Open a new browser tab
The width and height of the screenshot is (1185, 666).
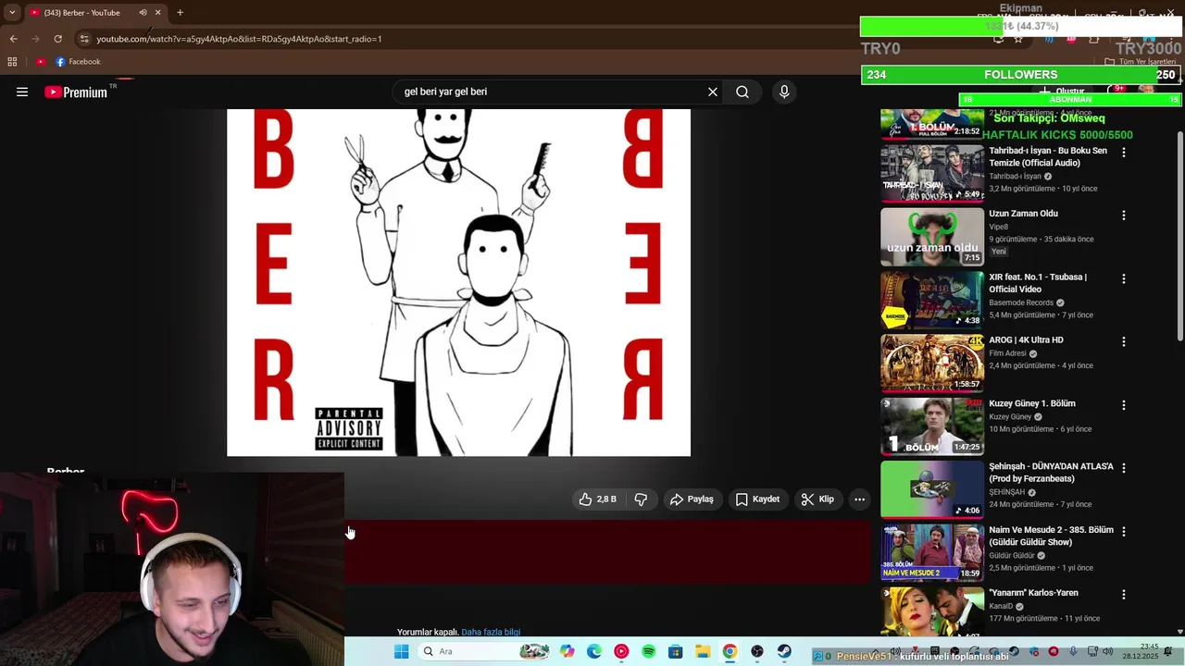pos(180,13)
